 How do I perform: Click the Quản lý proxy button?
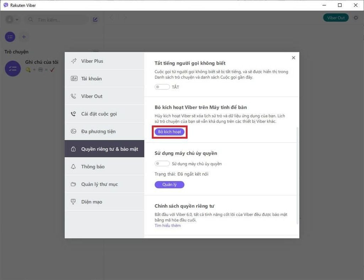click(x=169, y=184)
